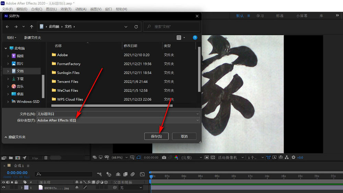Image resolution: width=343 pixels, height=193 pixels.
Task: Hide the 092012s jpg layer with eye icon
Action: 4,188
